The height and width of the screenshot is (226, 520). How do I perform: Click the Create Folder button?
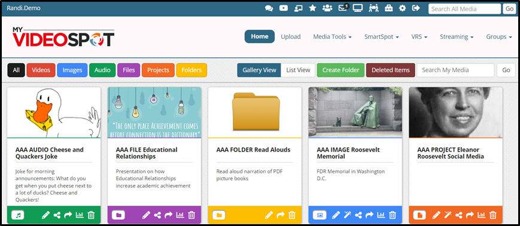pyautogui.click(x=340, y=70)
